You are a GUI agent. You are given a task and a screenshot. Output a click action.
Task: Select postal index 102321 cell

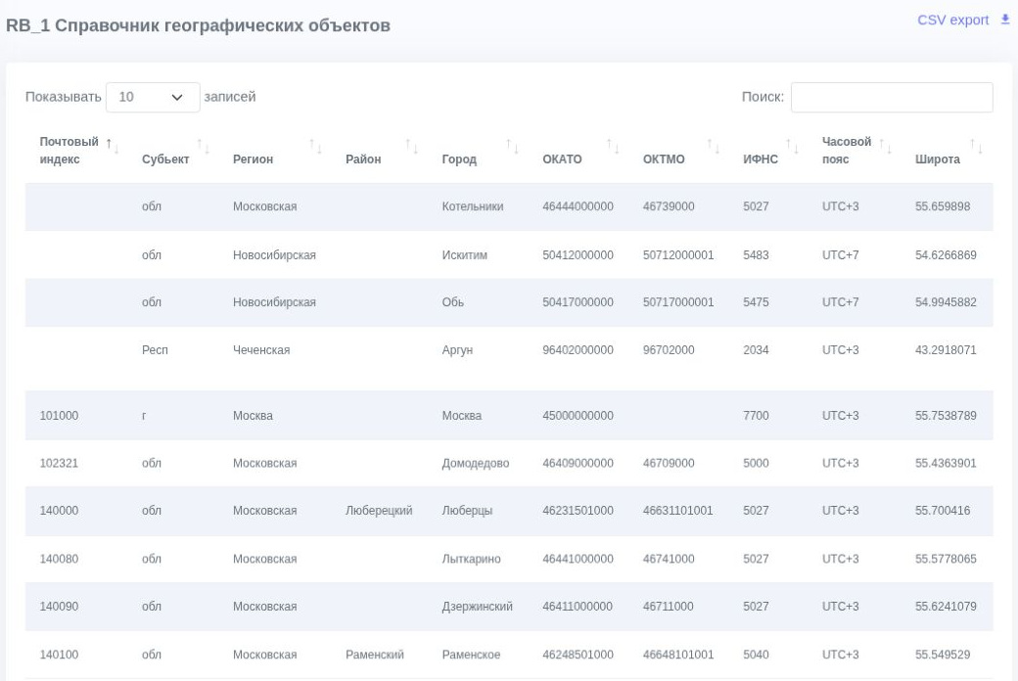pos(59,464)
